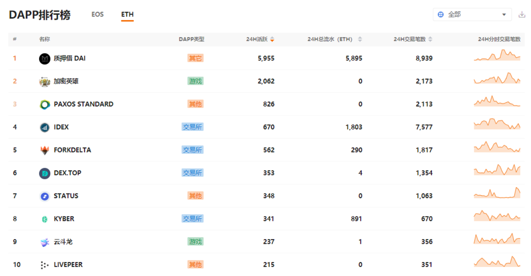This screenshot has height=276, width=531.
Task: Click the LIVEPEER sparkline chart
Action: pyautogui.click(x=497, y=262)
